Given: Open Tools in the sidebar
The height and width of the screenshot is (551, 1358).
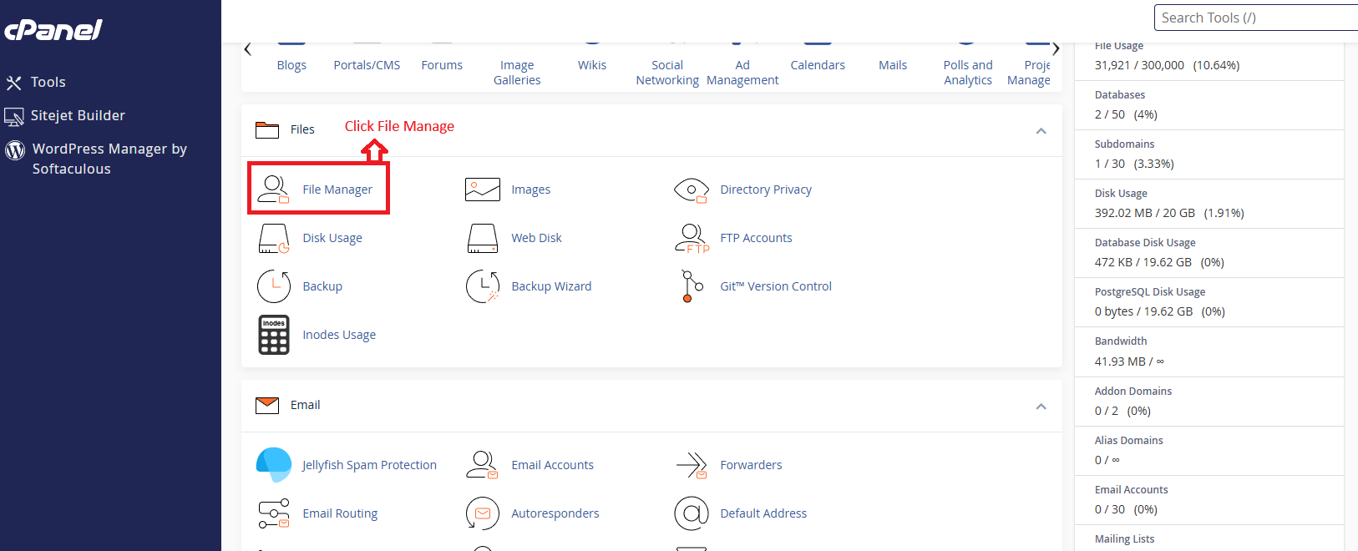Looking at the screenshot, I should coord(48,82).
